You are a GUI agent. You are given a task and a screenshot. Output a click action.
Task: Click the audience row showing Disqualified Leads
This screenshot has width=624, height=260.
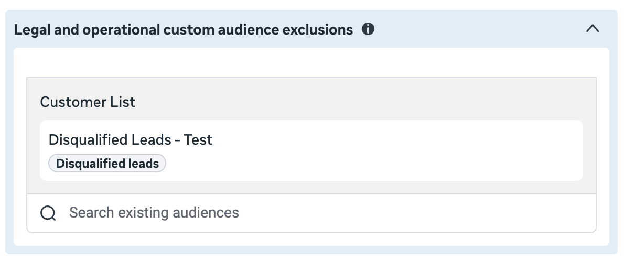pyautogui.click(x=311, y=150)
